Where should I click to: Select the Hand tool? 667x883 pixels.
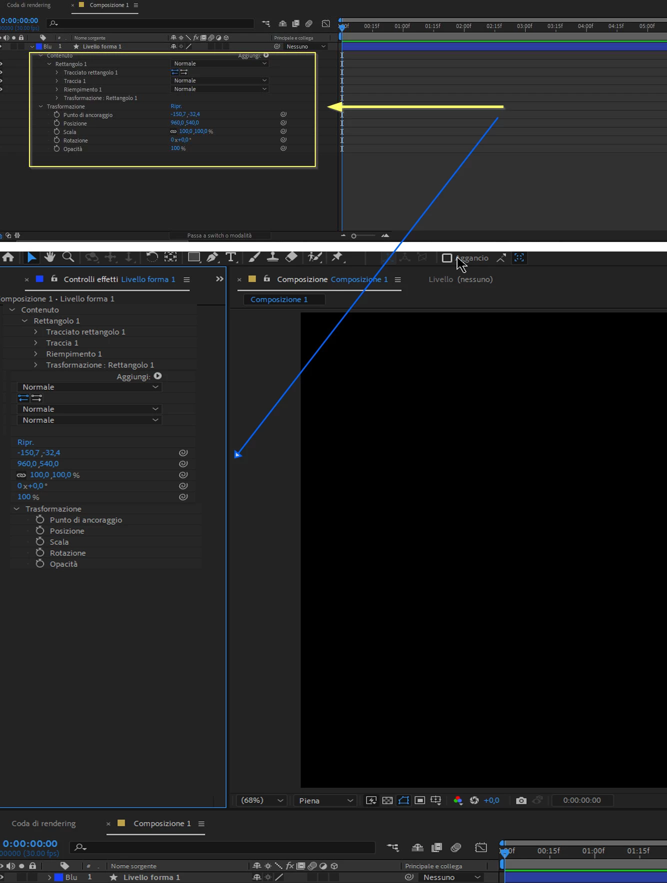pyautogui.click(x=49, y=257)
